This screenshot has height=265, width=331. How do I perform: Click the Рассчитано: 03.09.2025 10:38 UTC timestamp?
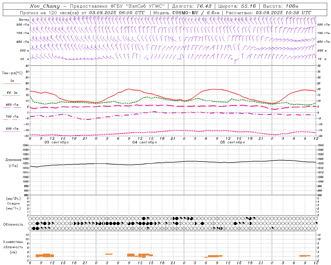[268, 13]
